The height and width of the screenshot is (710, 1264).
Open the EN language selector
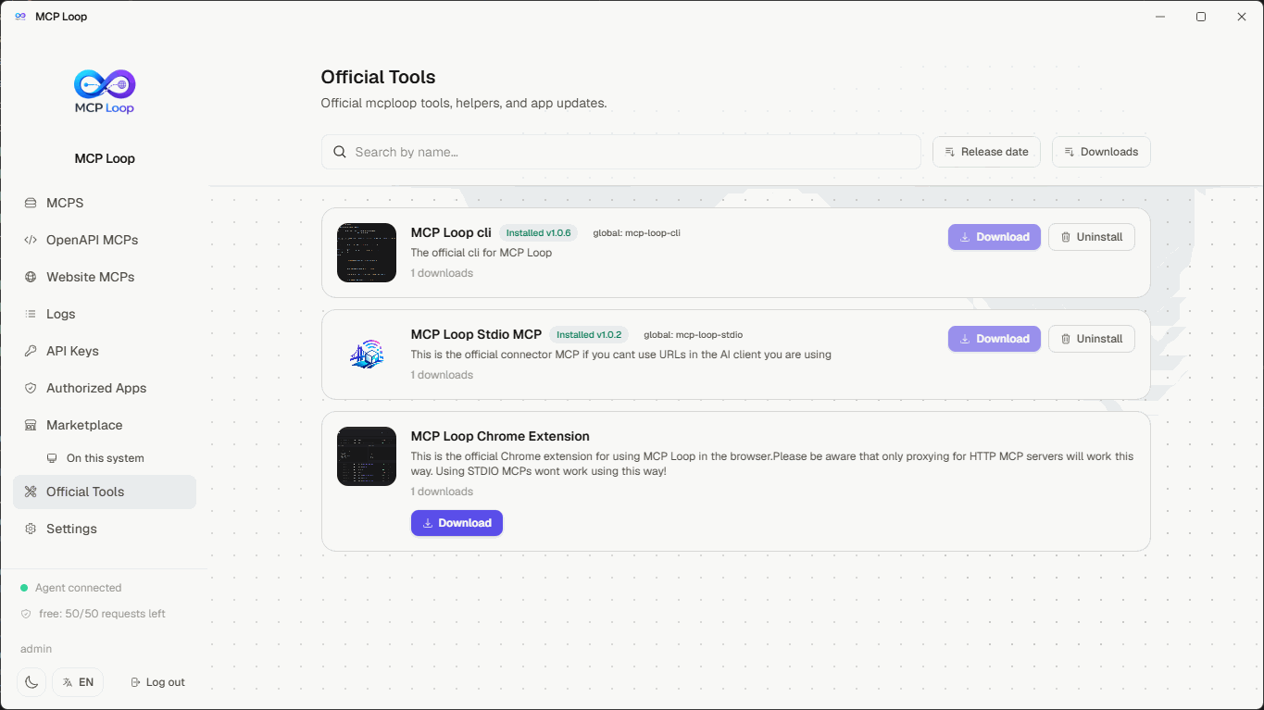(x=78, y=682)
